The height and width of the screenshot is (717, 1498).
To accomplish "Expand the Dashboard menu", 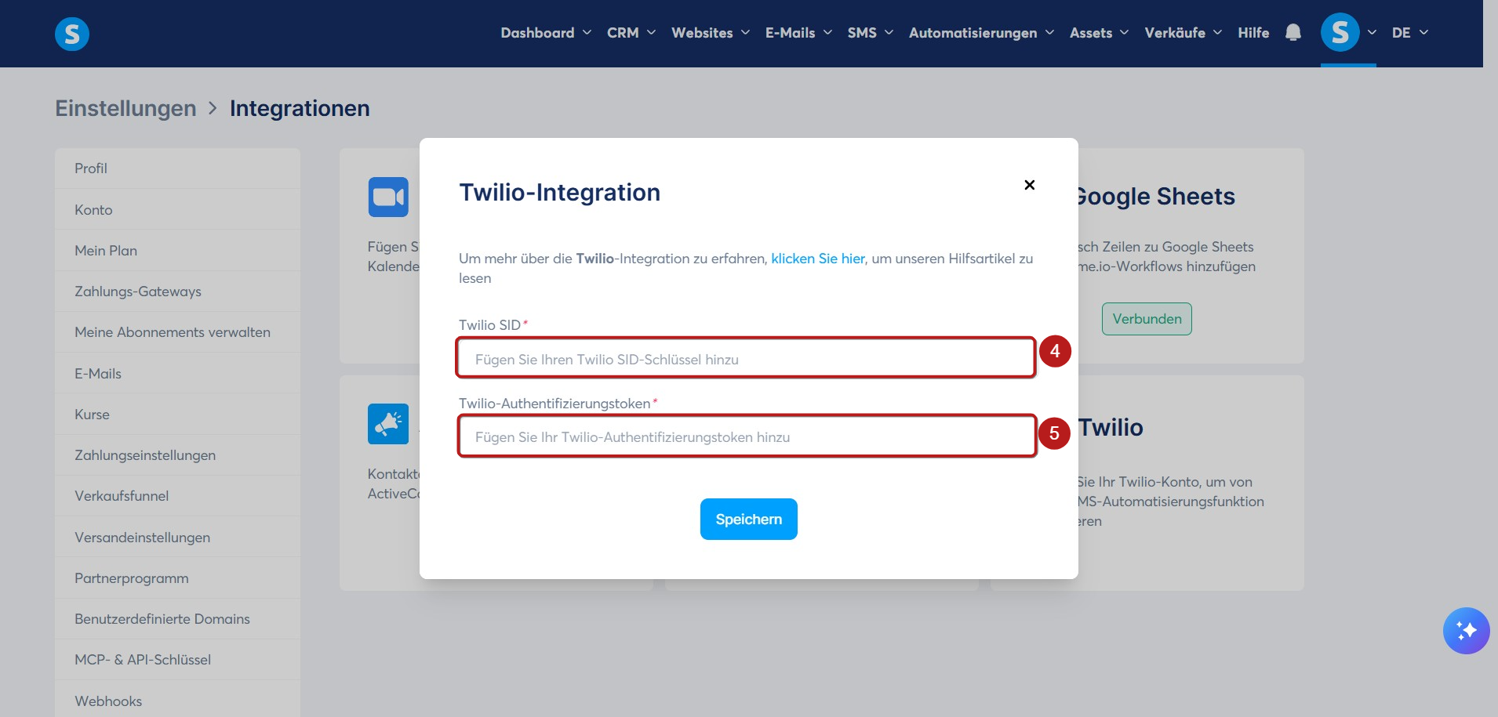I will point(546,33).
